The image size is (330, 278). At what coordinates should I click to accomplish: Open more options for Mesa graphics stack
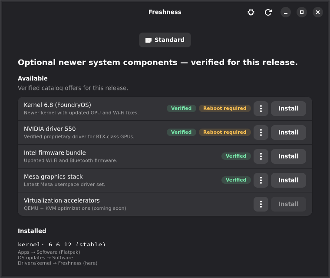[261, 180]
